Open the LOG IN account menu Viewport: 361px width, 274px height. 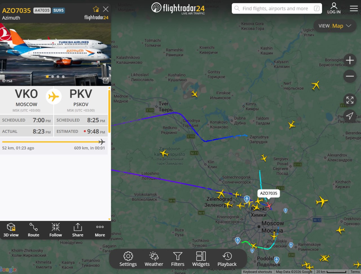(334, 8)
